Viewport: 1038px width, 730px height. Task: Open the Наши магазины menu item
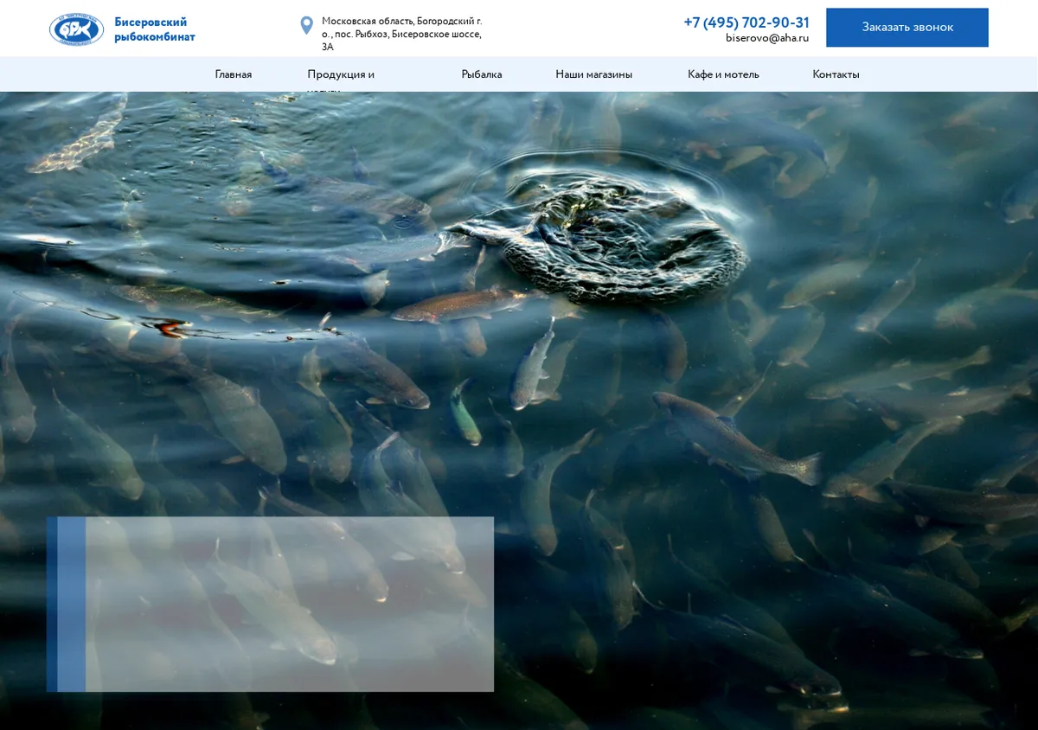594,74
